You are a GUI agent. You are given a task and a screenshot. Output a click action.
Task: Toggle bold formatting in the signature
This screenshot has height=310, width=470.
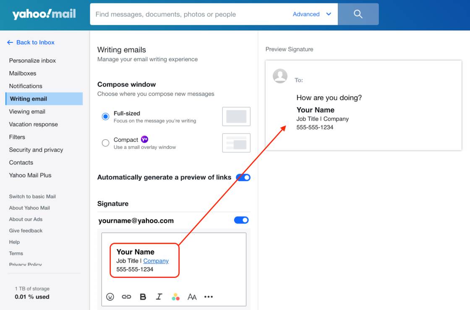pyautogui.click(x=143, y=297)
